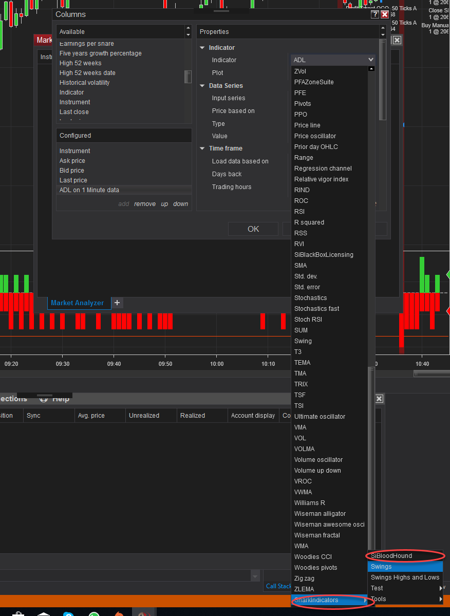Open the Indicator dropdown showing ADL
Image resolution: width=450 pixels, height=616 pixels.
(x=333, y=60)
